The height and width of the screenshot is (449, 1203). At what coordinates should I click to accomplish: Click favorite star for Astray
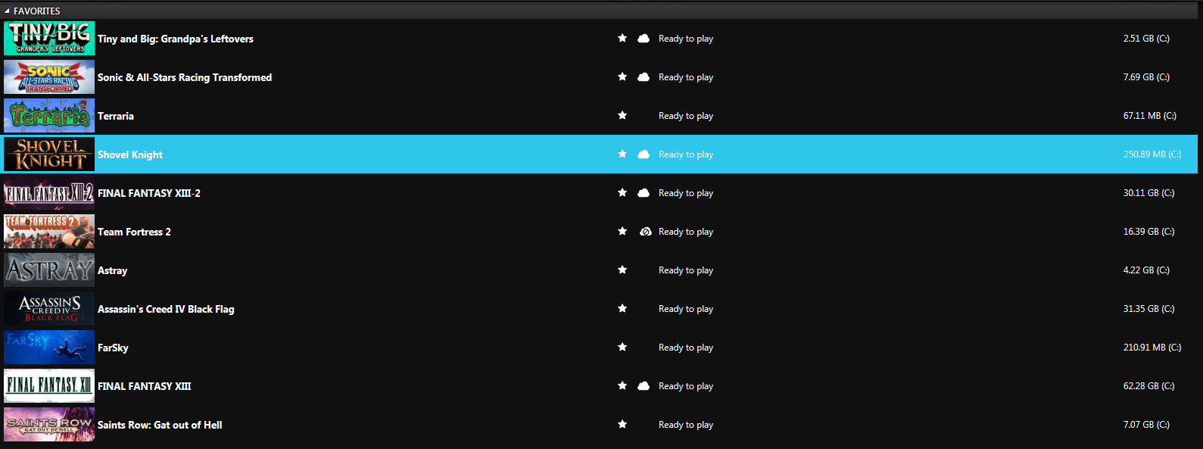click(622, 270)
